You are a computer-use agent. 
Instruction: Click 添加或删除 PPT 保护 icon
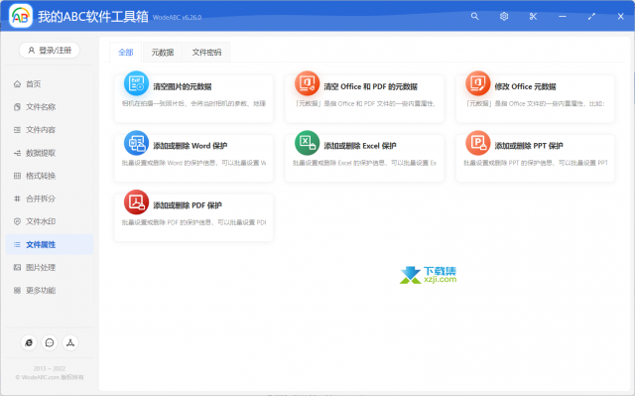pyautogui.click(x=478, y=143)
